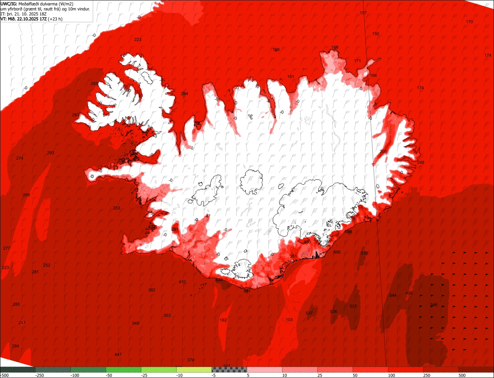
Task: Click the map value 495 in the southeast
Action: 409,293
